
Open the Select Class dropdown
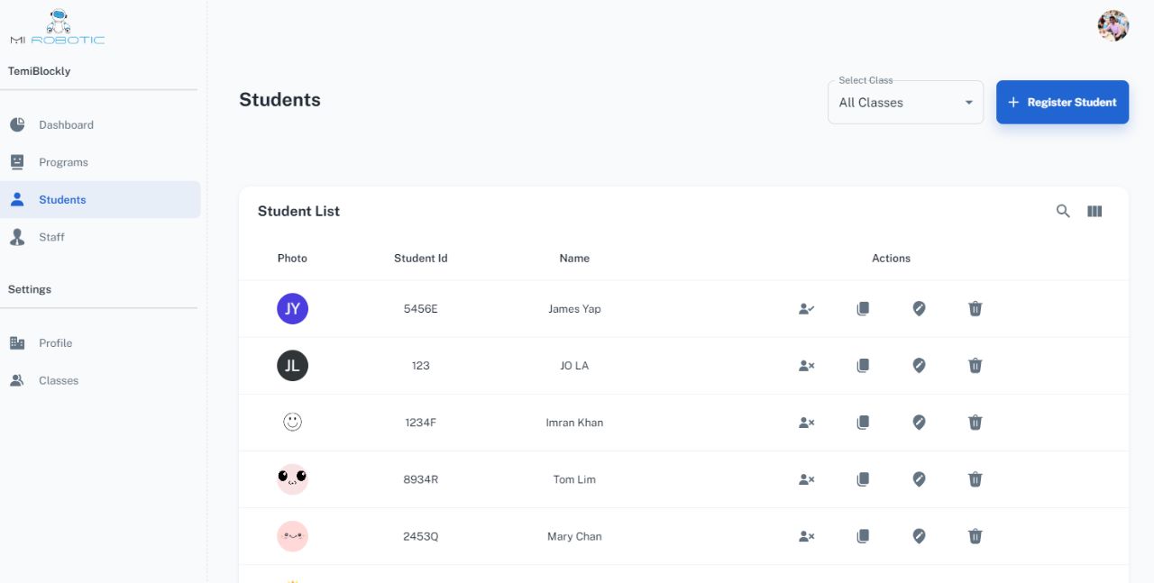click(x=904, y=103)
